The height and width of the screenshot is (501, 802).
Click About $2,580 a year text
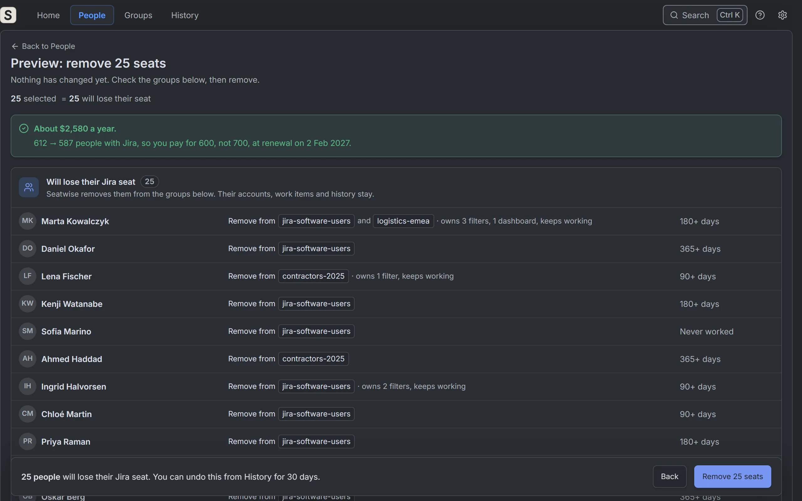point(75,129)
